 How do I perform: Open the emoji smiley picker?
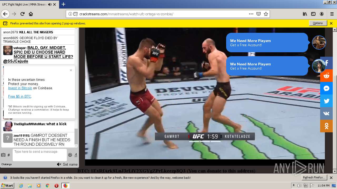[70, 155]
